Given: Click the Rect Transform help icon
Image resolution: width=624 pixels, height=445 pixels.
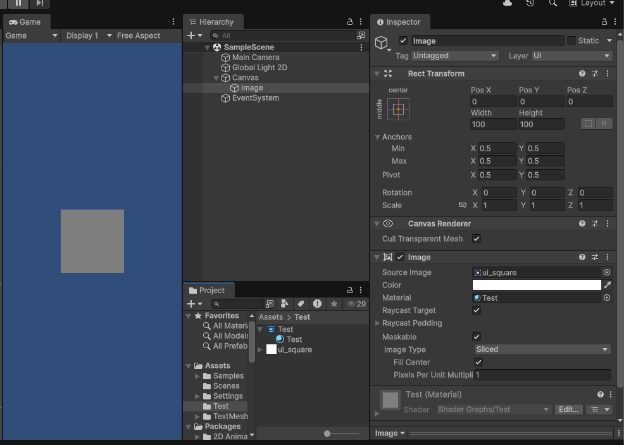Looking at the screenshot, I should [x=582, y=73].
